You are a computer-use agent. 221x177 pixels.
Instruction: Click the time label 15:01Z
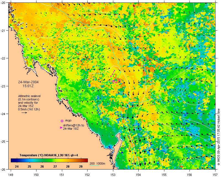pos(28,86)
